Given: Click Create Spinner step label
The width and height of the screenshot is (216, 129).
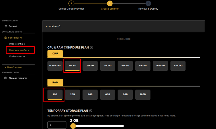Looking at the screenshot, I should point(110,9).
